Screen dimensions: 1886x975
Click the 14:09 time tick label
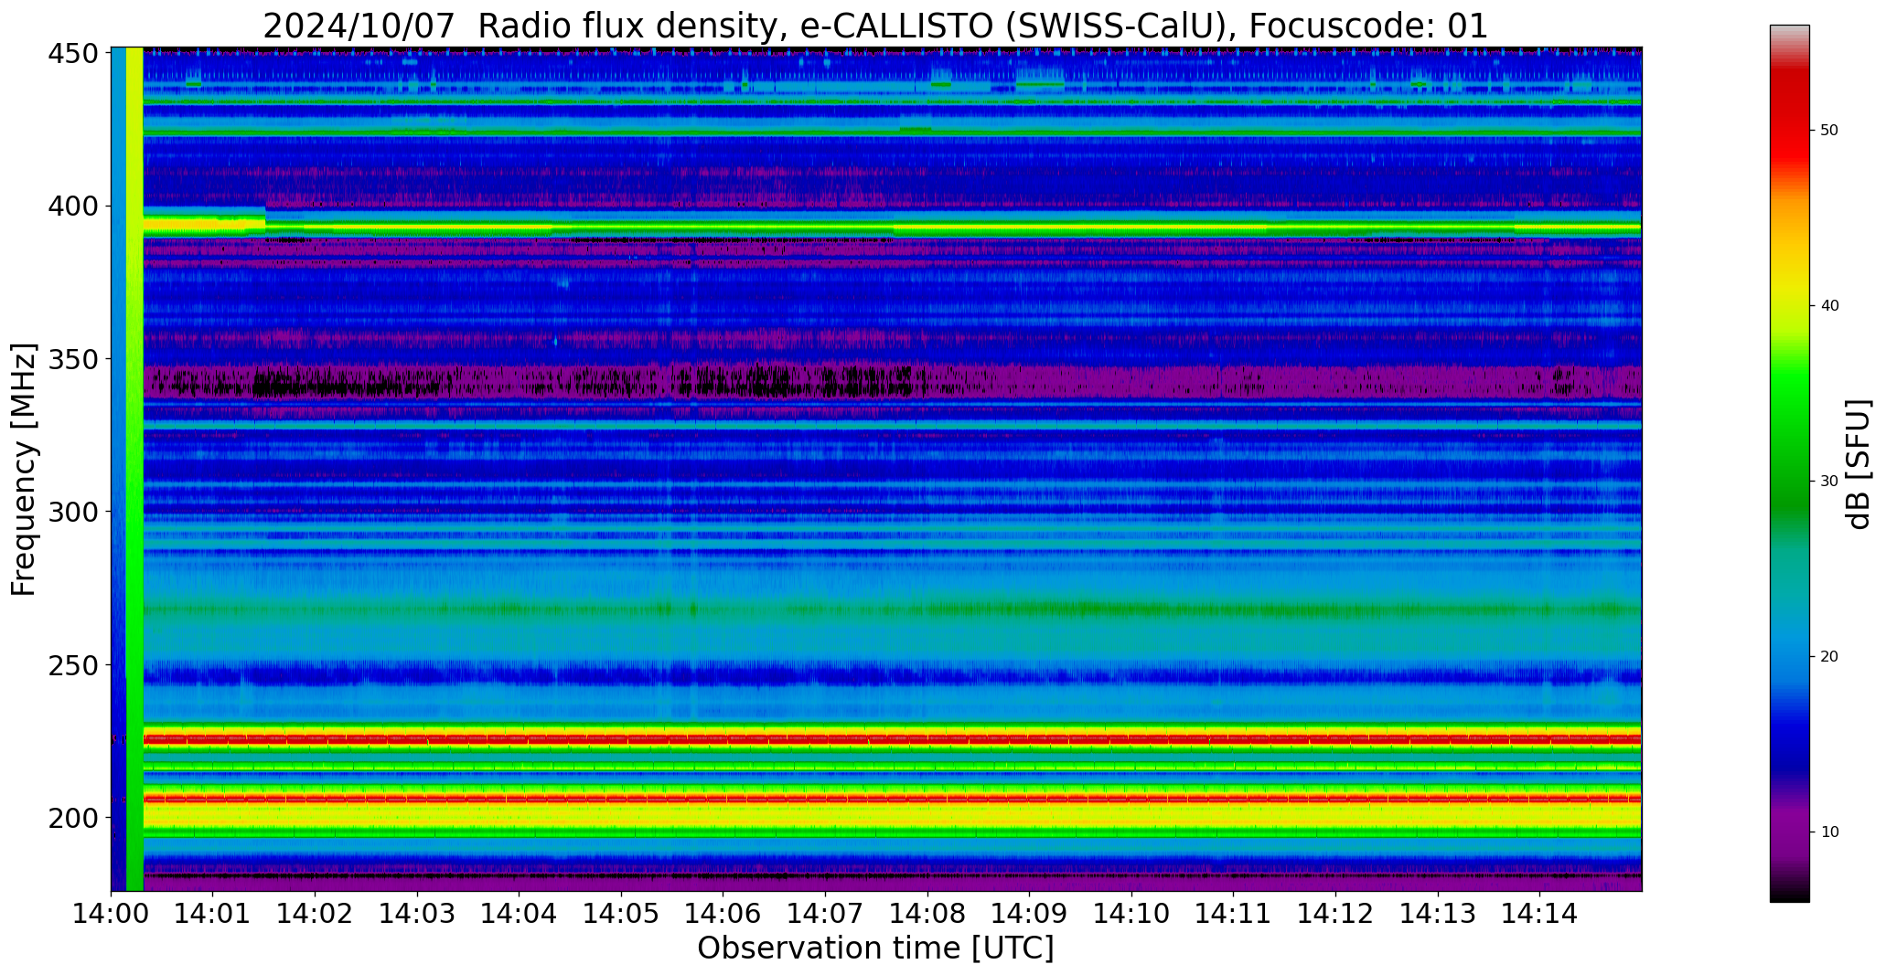[x=1029, y=914]
